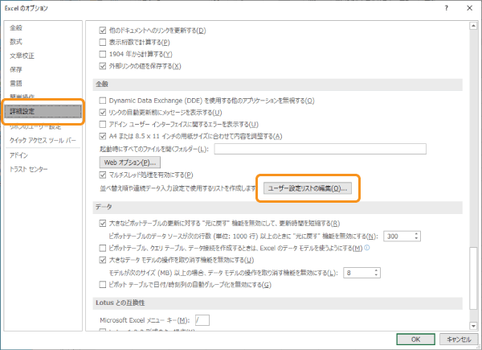Enable Excel データ モデル preference checkbox
482x350 pixels.
click(x=103, y=248)
